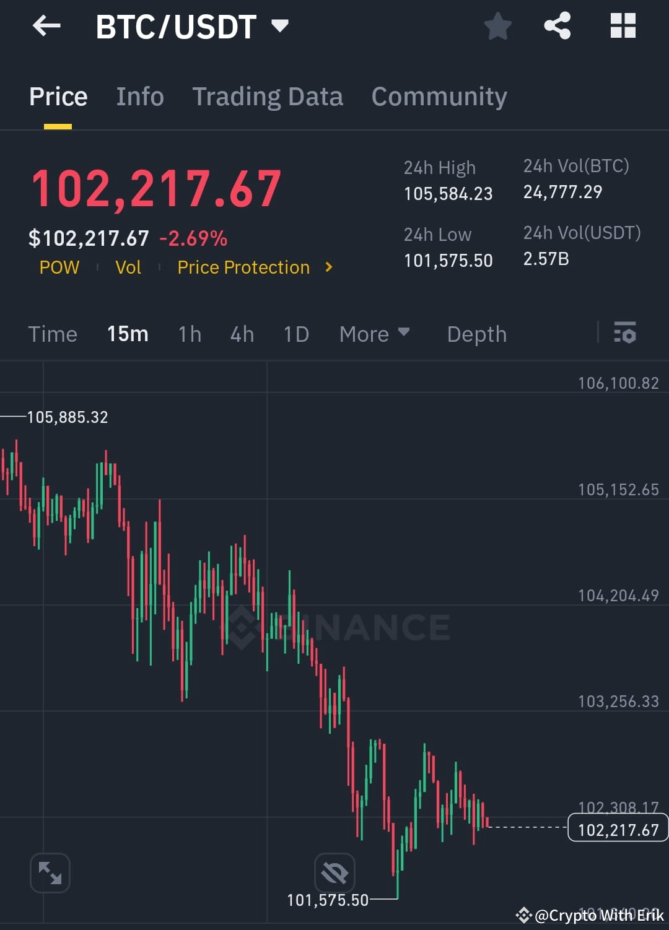Open the More intervals dropdown
The width and height of the screenshot is (669, 930).
375,334
